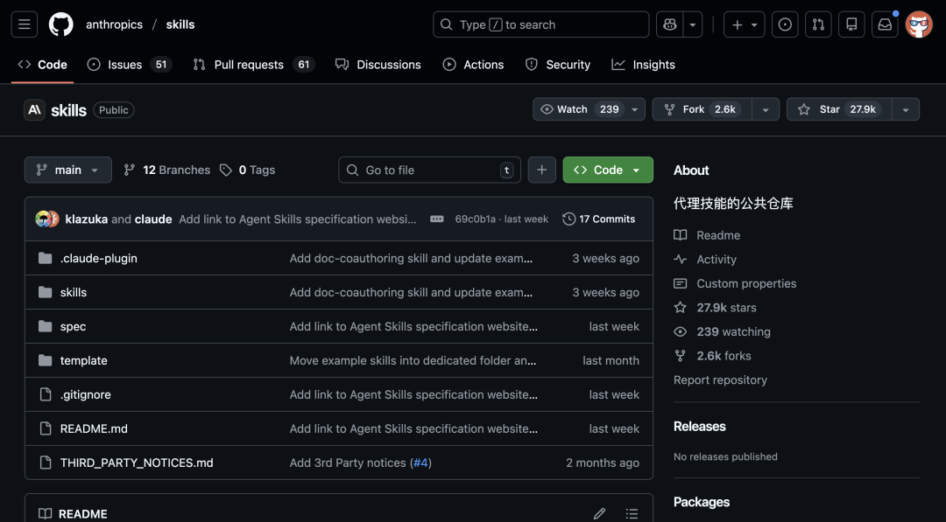Open the Fork options dropdown arrow
Viewport: 946px width, 522px height.
[766, 109]
